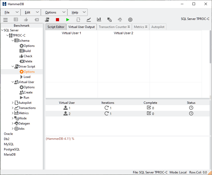Click the virtual user output vertical scrollbar
Screen dimensions: 212x175
tap(210, 47)
